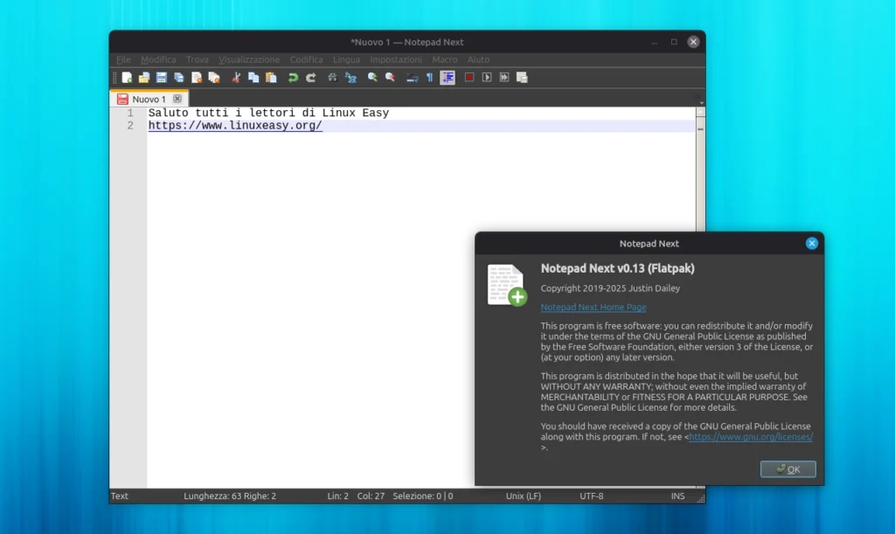Redo the last edit
Image resolution: width=895 pixels, height=534 pixels.
[310, 77]
